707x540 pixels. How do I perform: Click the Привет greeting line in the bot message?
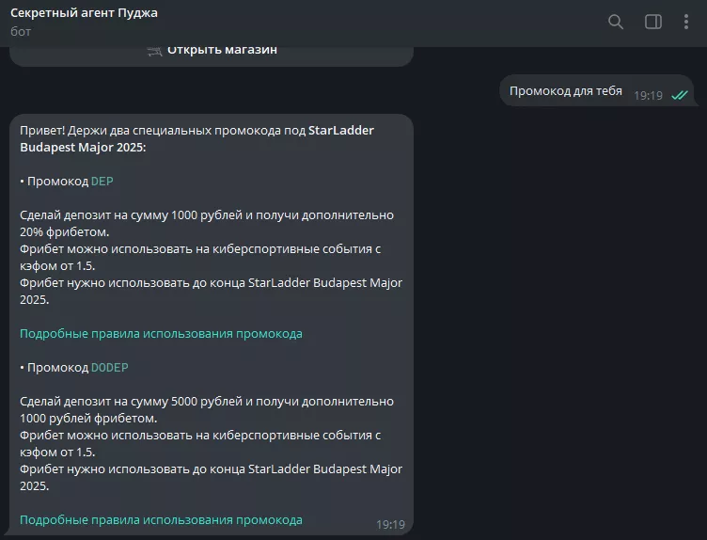164,131
